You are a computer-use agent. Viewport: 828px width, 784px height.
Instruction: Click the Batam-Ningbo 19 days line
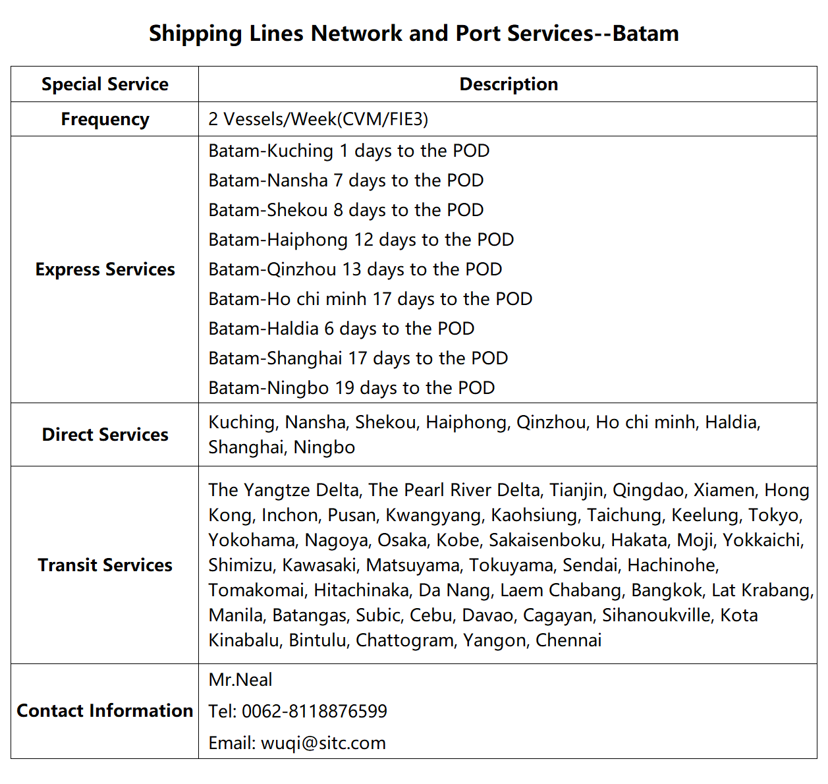352,388
